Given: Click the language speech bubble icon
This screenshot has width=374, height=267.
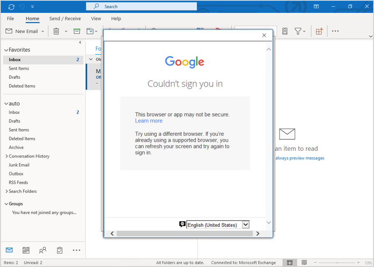Looking at the screenshot, I should click(182, 224).
